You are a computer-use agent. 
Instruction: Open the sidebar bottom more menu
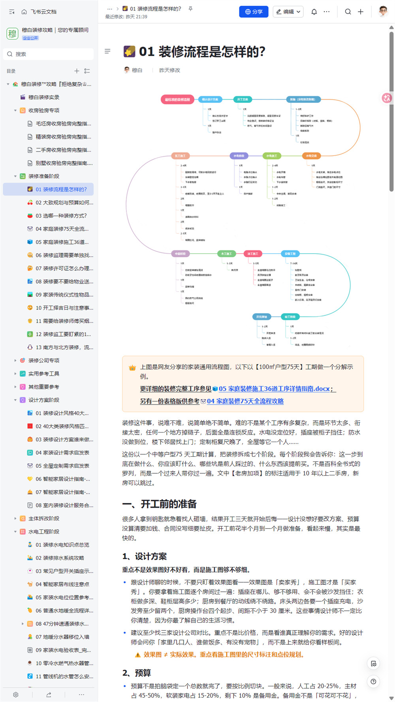point(81,694)
